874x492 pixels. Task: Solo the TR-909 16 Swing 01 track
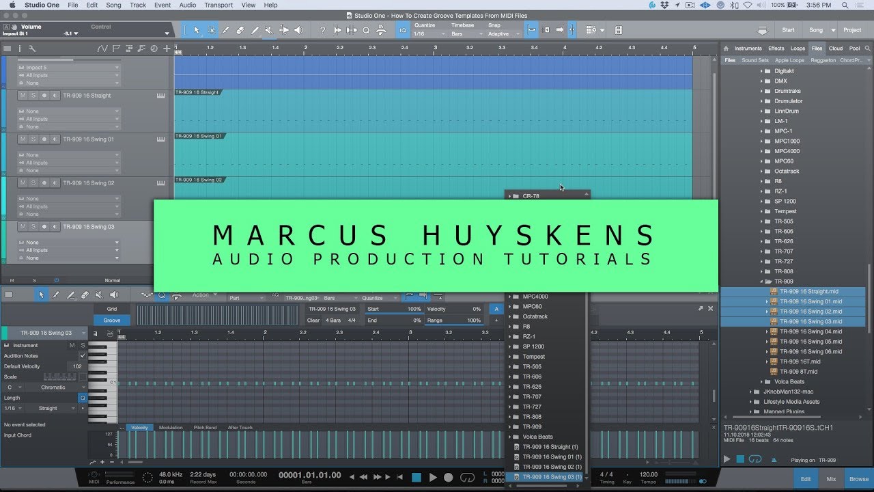[33, 139]
